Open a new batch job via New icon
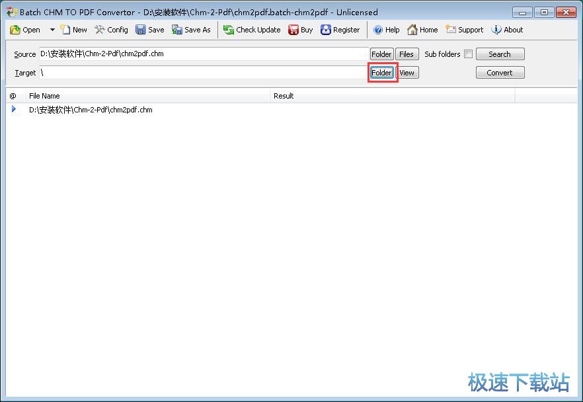583x402 pixels. pos(73,29)
